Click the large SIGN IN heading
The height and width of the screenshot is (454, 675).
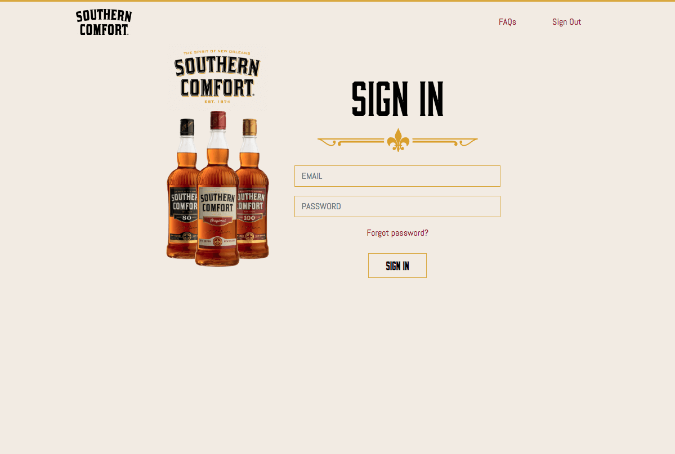tap(397, 98)
